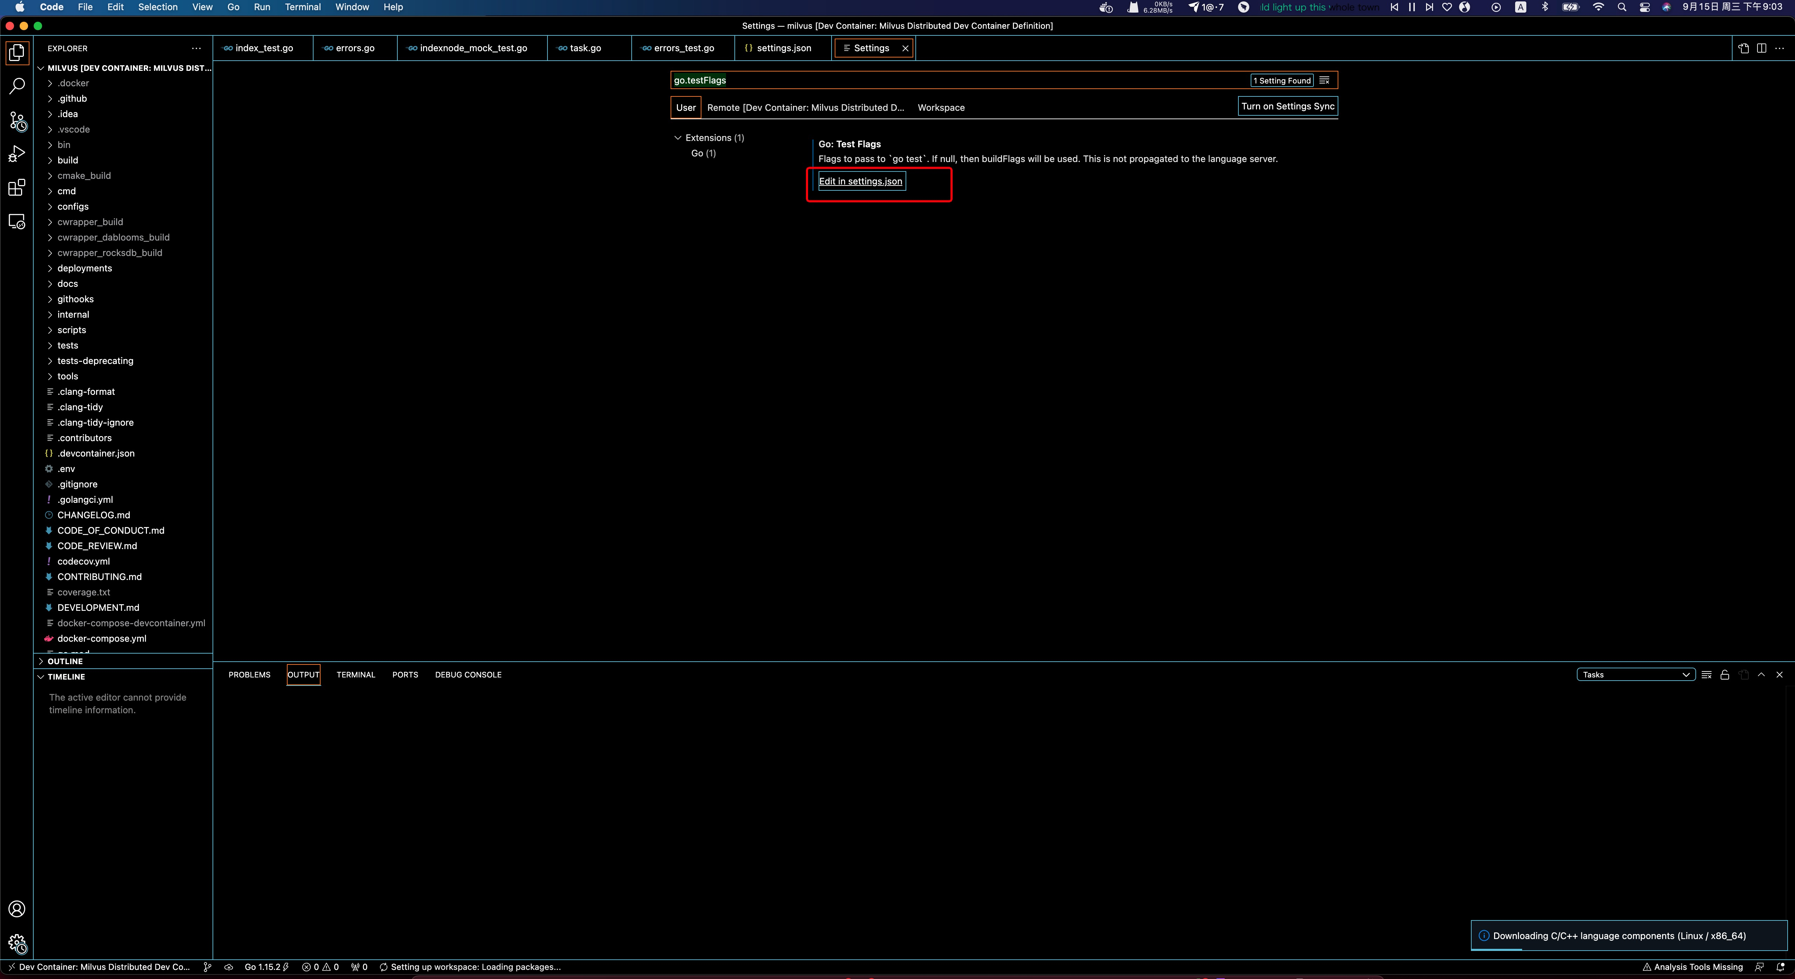Expand the OUTLINE section
This screenshot has width=1795, height=979.
(65, 661)
